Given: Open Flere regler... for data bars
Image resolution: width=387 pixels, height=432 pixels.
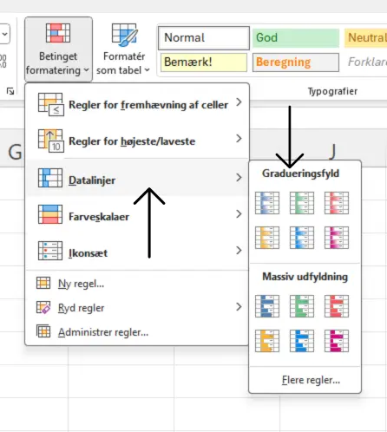Looking at the screenshot, I should click(x=305, y=380).
